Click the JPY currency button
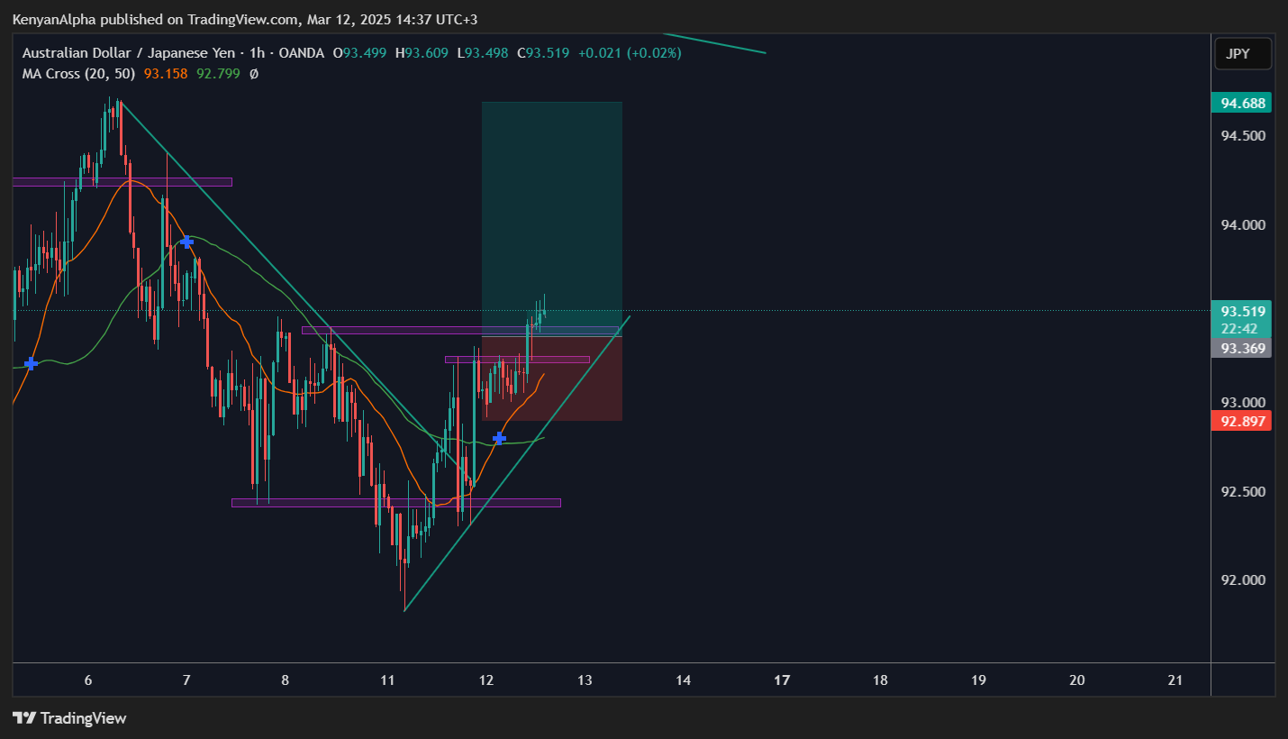The image size is (1288, 739). tap(1243, 54)
